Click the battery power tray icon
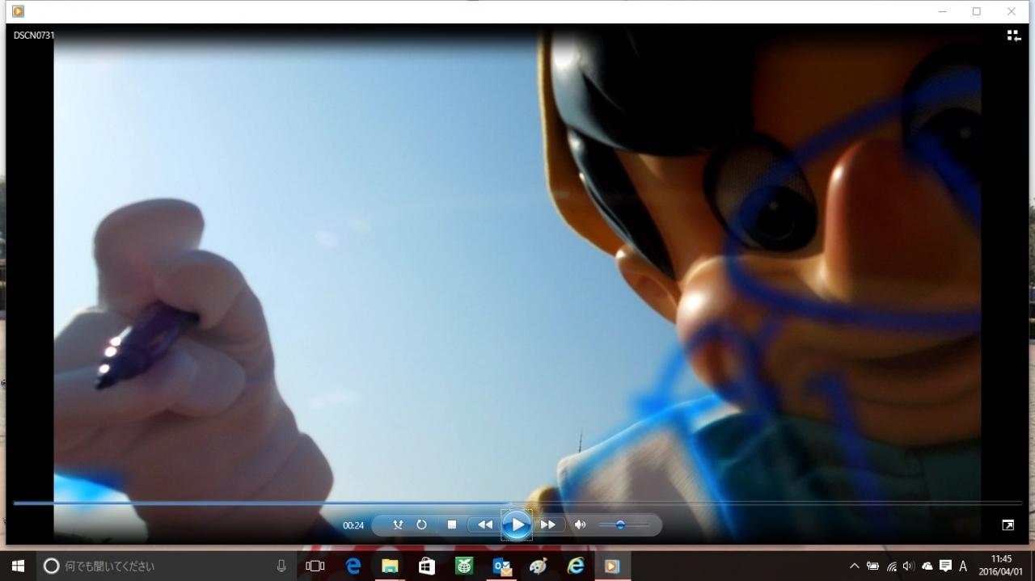This screenshot has width=1035, height=581. pos(872,566)
